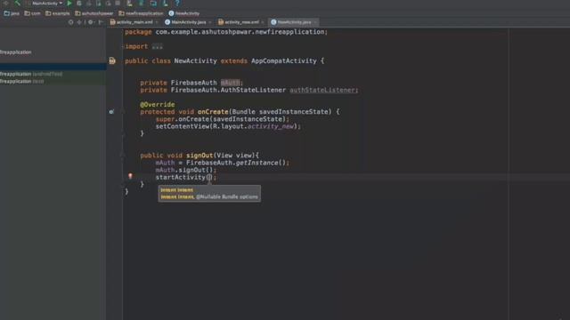Open the example breadcrumb folder
The width and height of the screenshot is (570, 320).
(57, 13)
